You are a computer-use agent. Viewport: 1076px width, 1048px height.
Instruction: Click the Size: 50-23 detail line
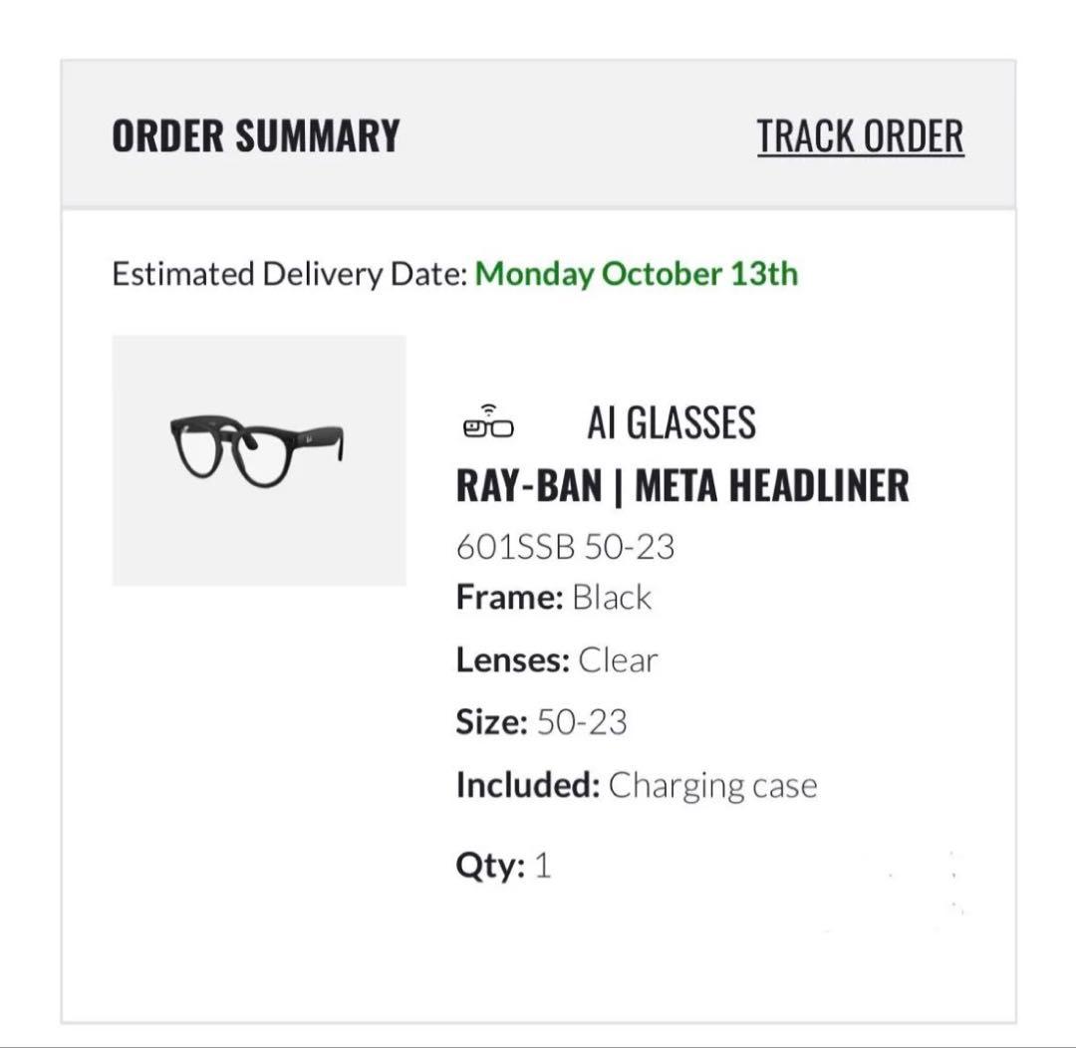541,722
